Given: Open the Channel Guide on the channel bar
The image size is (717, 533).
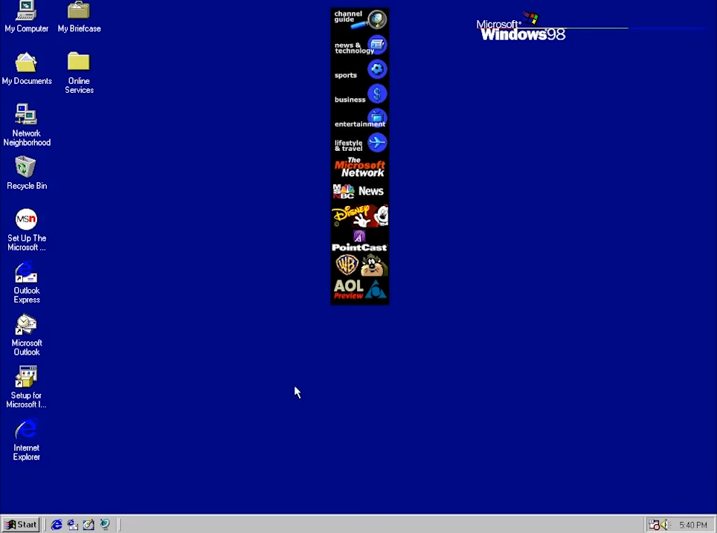Looking at the screenshot, I should click(x=360, y=19).
